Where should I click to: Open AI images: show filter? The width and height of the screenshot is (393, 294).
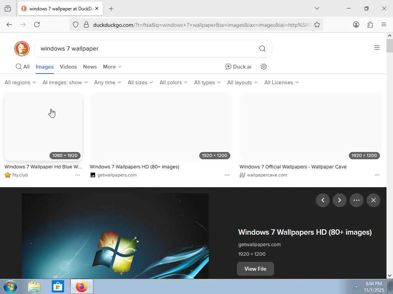point(65,83)
